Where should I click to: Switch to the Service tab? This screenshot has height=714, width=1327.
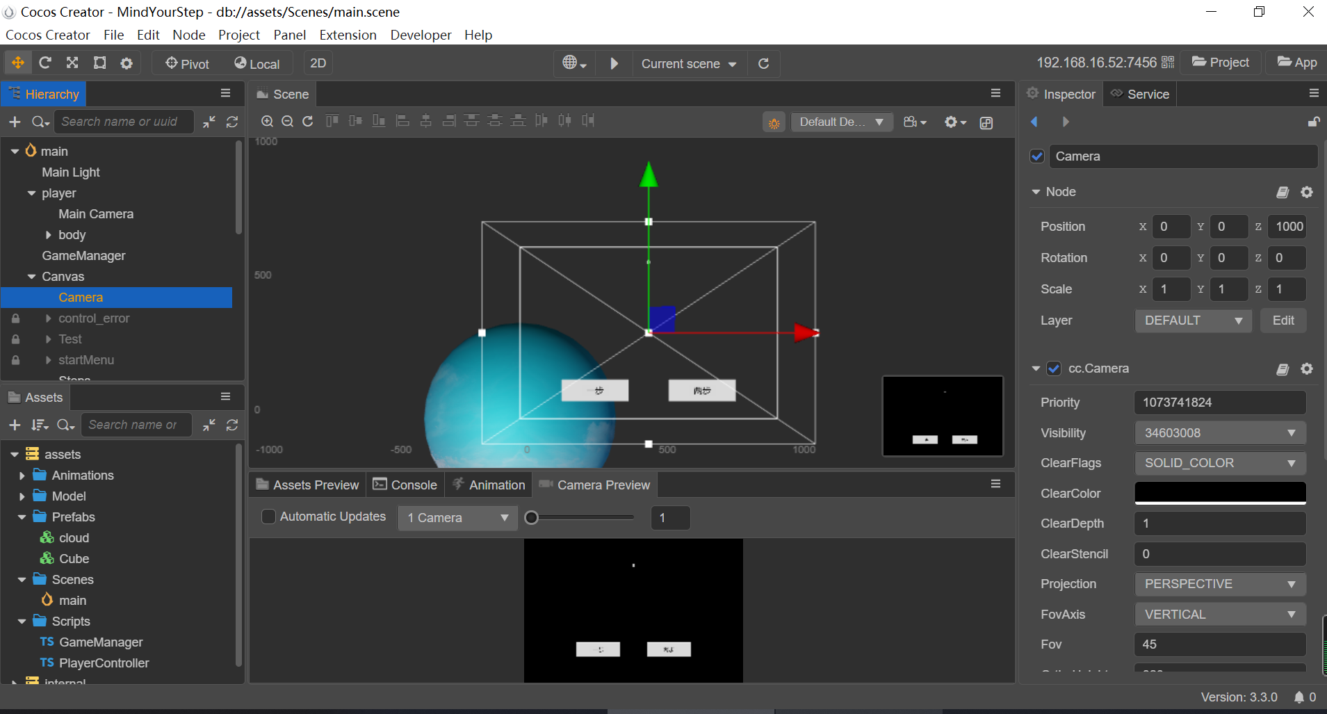tap(1140, 94)
